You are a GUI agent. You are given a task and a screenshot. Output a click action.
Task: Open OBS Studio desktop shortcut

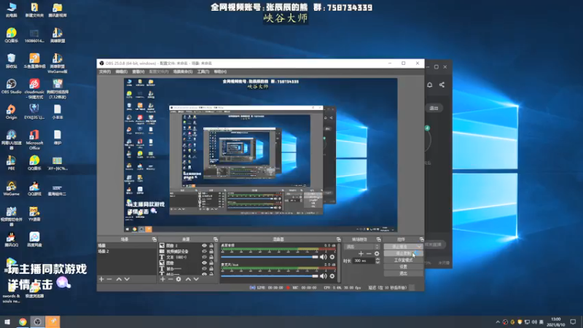[11, 87]
